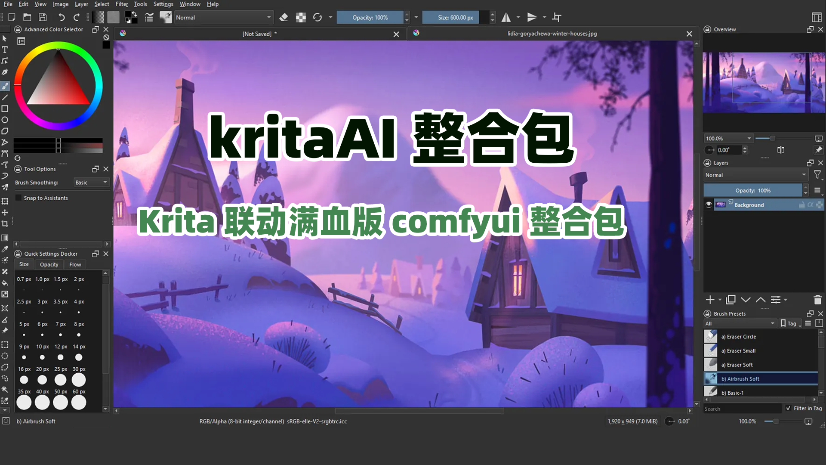The height and width of the screenshot is (465, 826).
Task: Add a new layer in the Layers panel
Action: tap(709, 300)
